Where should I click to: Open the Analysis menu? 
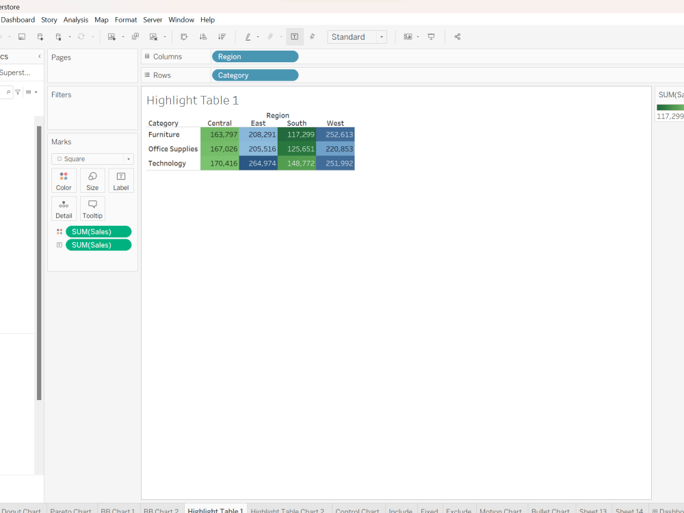point(75,20)
